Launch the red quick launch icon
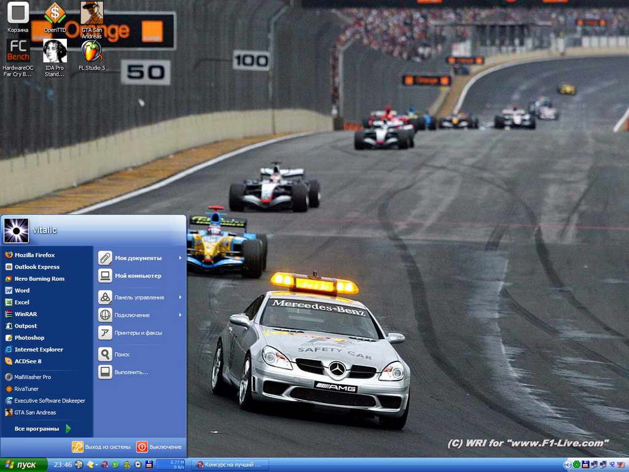629x472 pixels. [104, 465]
